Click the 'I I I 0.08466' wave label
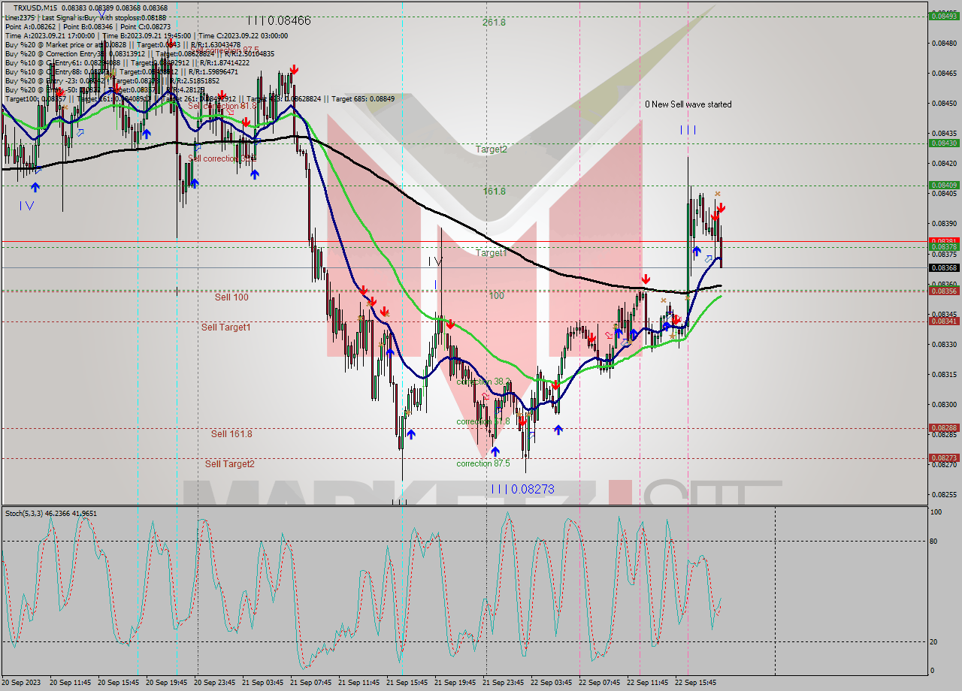This screenshot has height=691, width=962. 279,20
